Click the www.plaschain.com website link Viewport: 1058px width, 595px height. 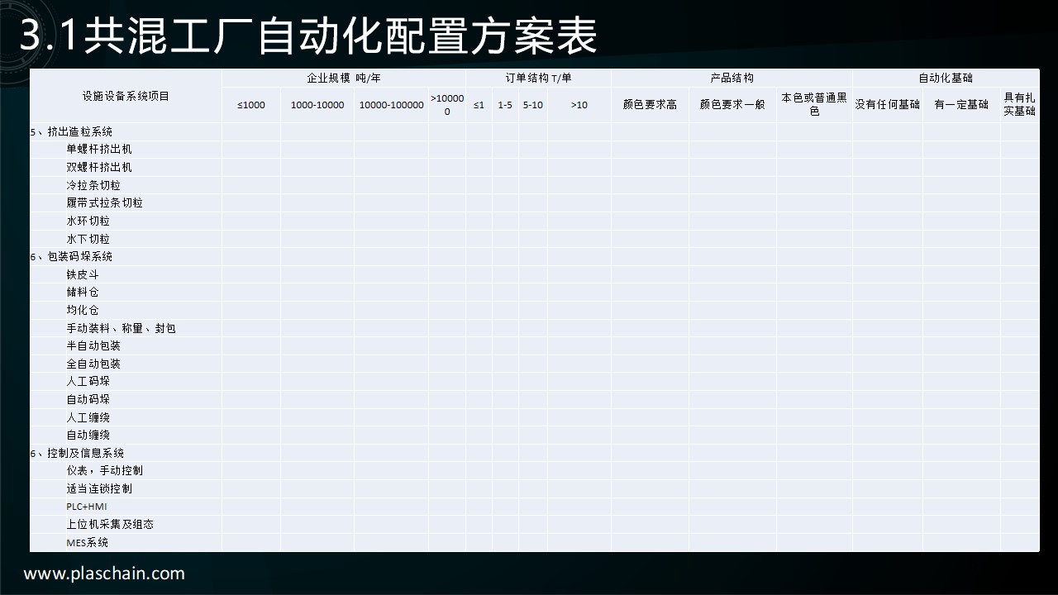point(104,574)
